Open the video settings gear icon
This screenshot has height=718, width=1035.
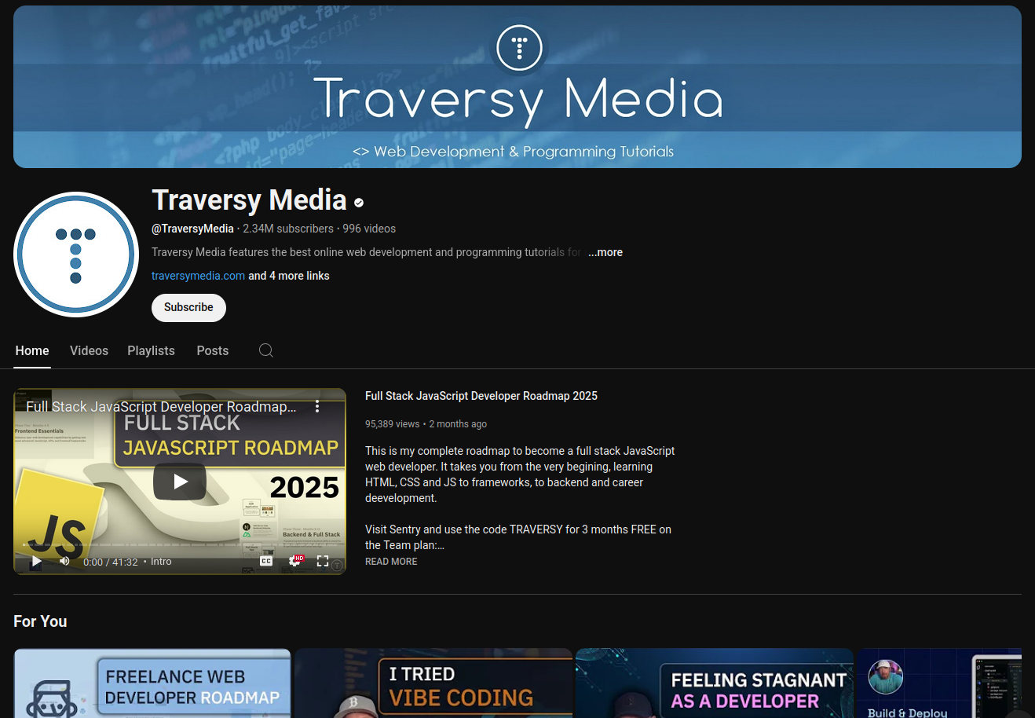pyautogui.click(x=295, y=561)
